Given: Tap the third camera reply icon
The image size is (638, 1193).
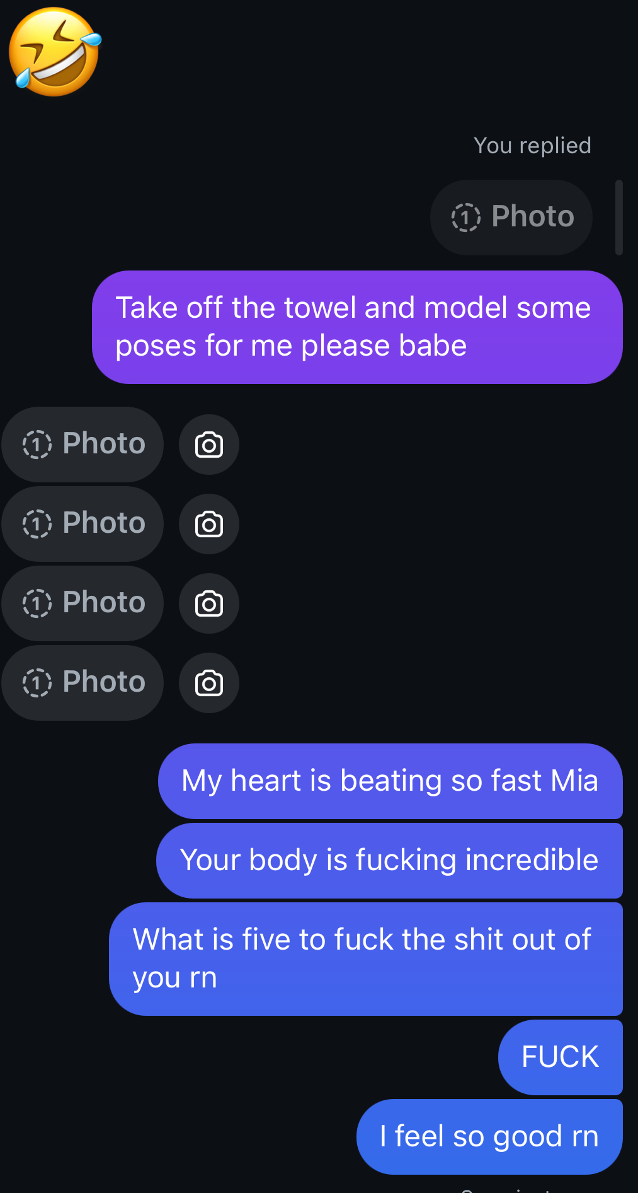Looking at the screenshot, I should tap(209, 603).
